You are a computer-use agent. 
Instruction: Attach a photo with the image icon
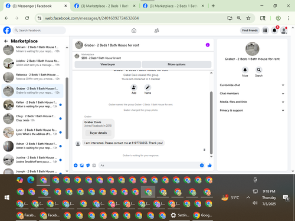[x=82, y=166]
